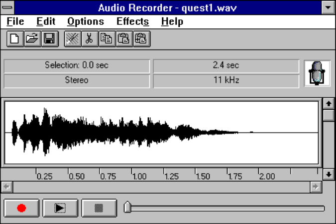Viewport: 336px width, 224px height.
Task: Click the 'Selection: 0.0 sec' field
Action: point(77,66)
